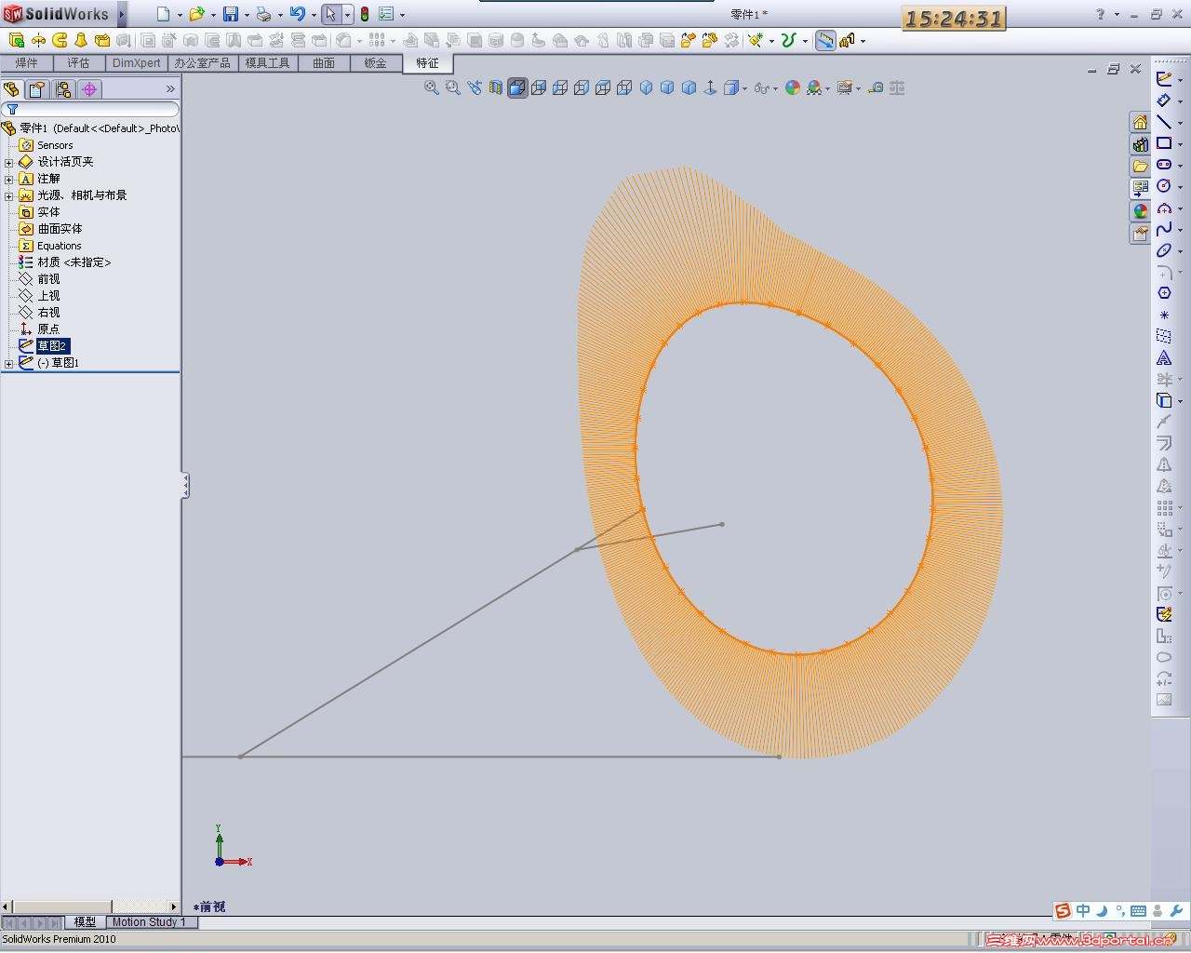Expand the 注解 tree node
This screenshot has height=953, width=1191.
click(x=9, y=179)
